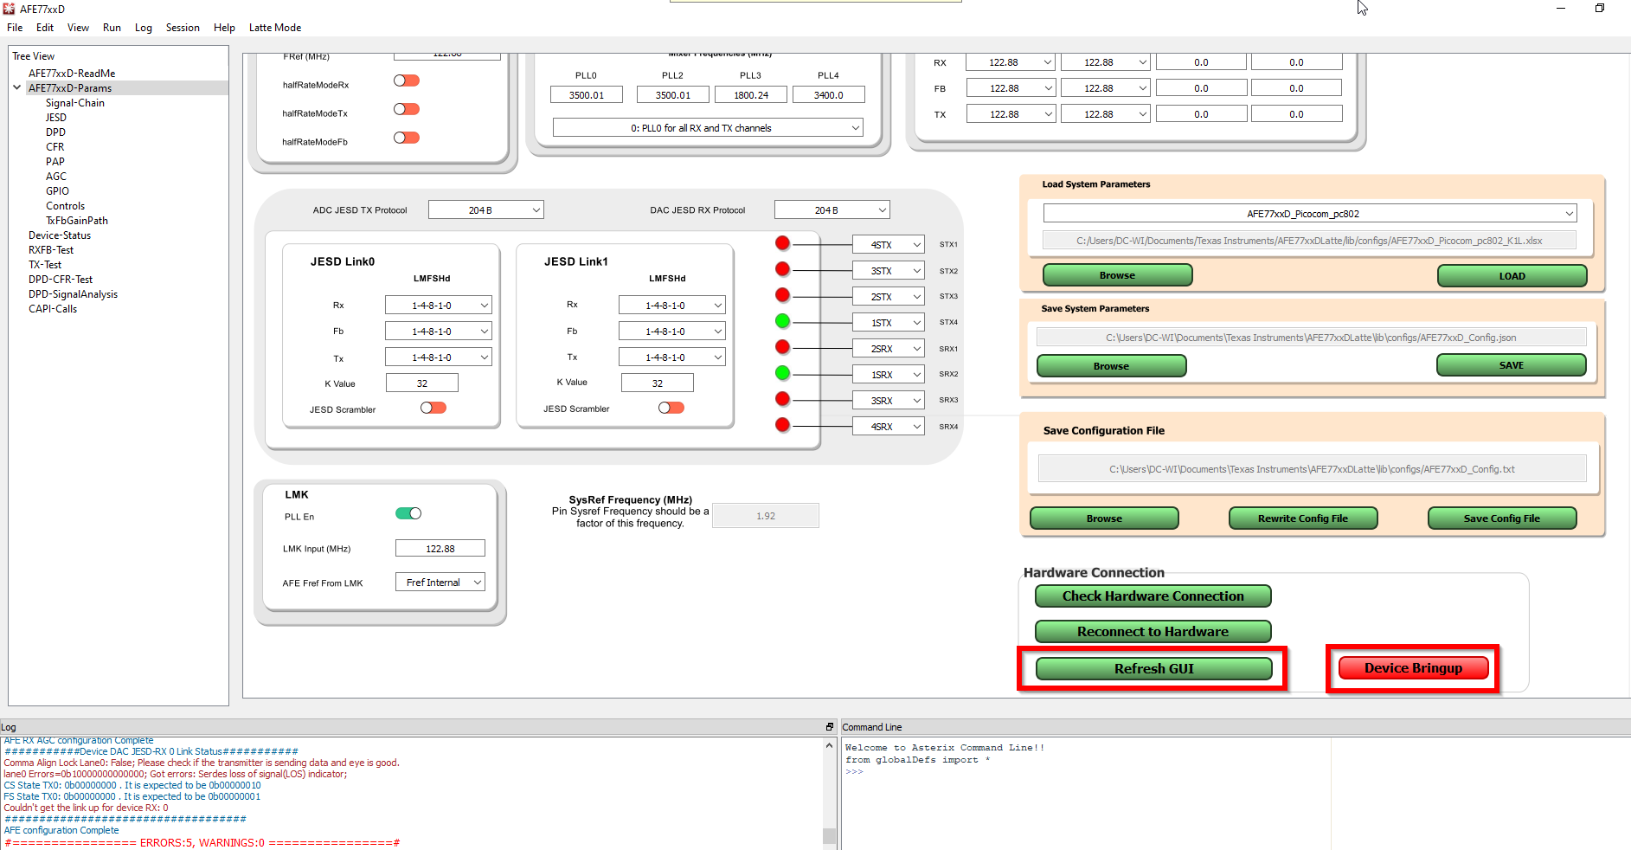This screenshot has height=850, width=1631.
Task: Open JESD Link0 Fb LMFSHd dropdown
Action: click(439, 332)
